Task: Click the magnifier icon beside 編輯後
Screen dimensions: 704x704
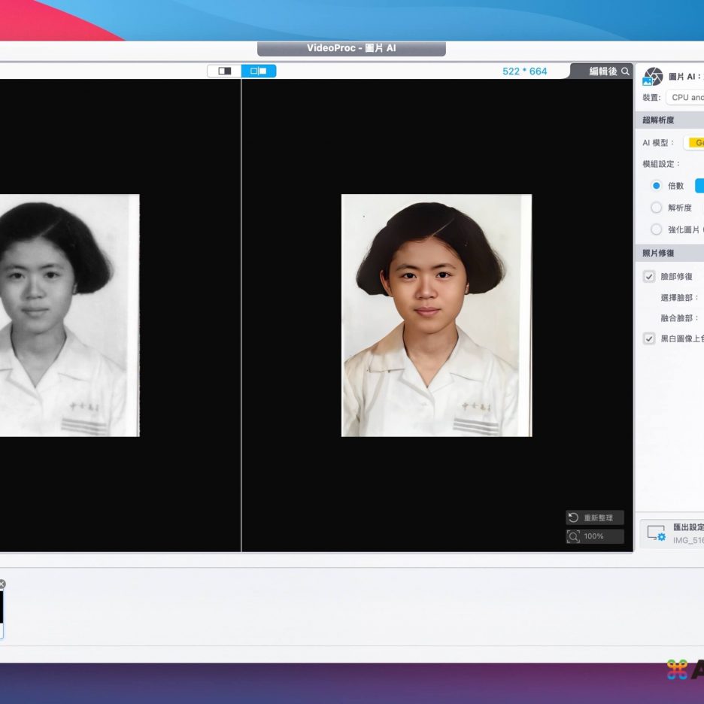Action: pyautogui.click(x=626, y=71)
